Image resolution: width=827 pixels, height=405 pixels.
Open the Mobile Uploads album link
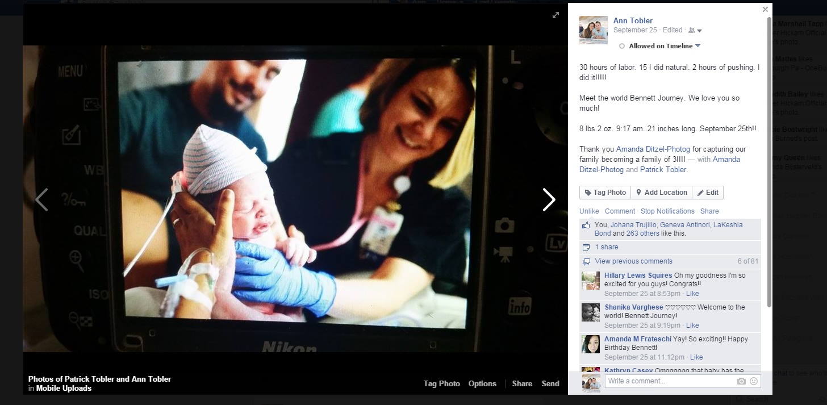(64, 389)
